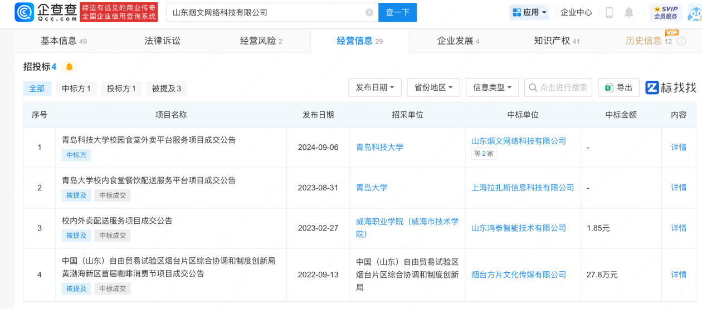702x309 pixels.
Task: Open 青岛科技大学校园食堂外卖平台 project title
Action: [x=149, y=140]
